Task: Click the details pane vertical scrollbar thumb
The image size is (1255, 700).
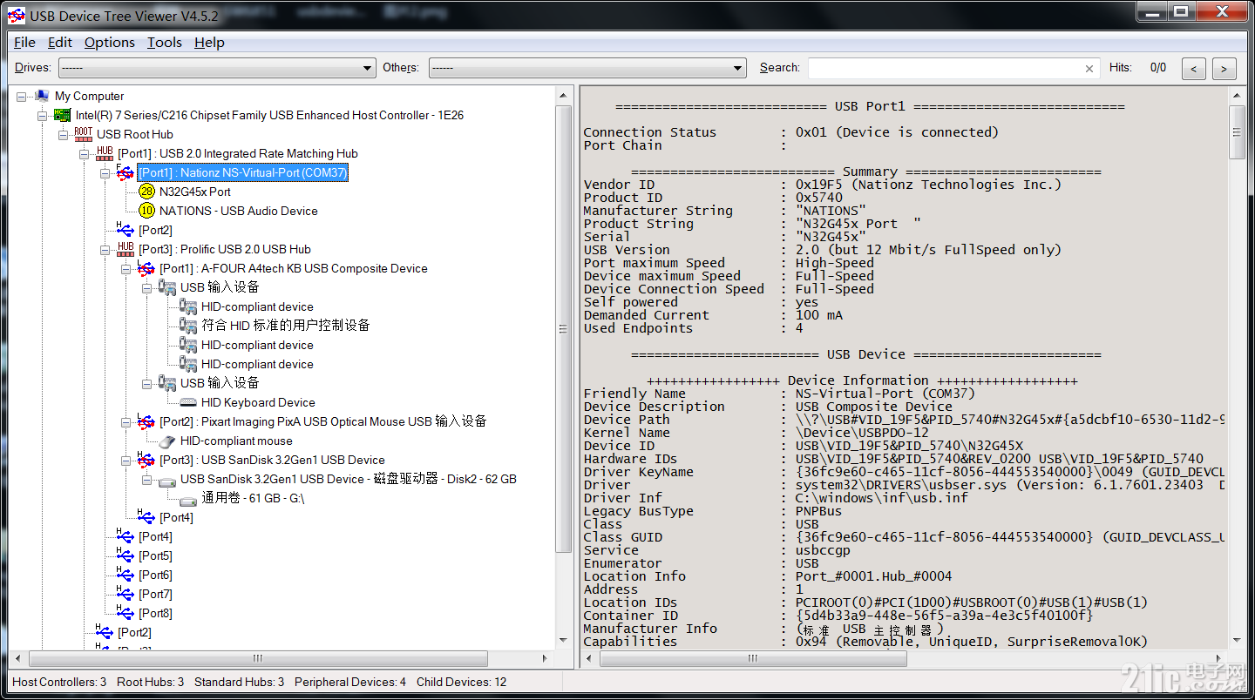Action: [1238, 132]
